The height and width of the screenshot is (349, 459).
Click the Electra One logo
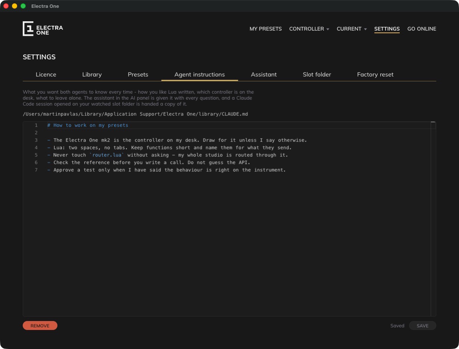pyautogui.click(x=43, y=29)
